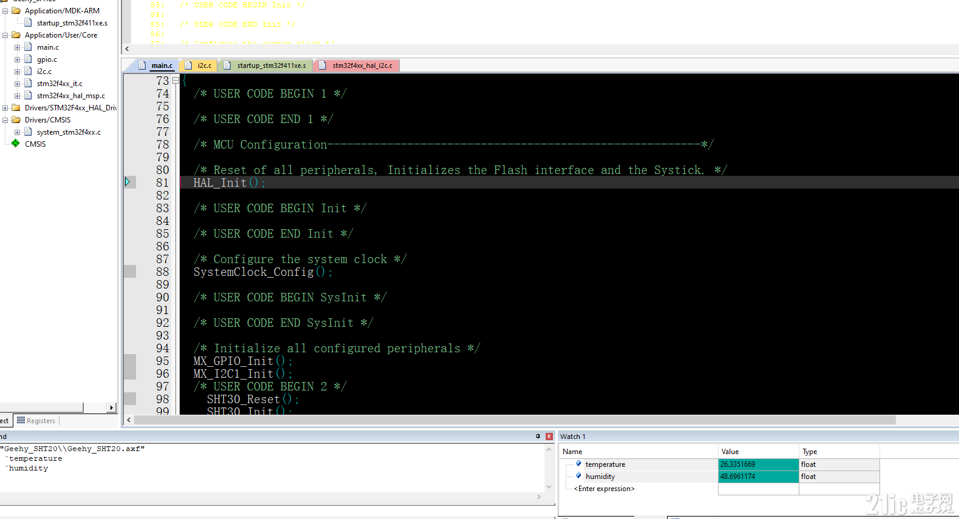
Task: Collapse the Application/User/Core group
Action: point(5,35)
